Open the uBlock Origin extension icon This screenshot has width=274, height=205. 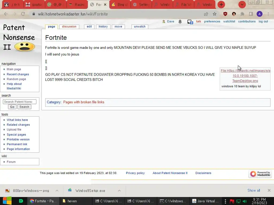(225, 14)
